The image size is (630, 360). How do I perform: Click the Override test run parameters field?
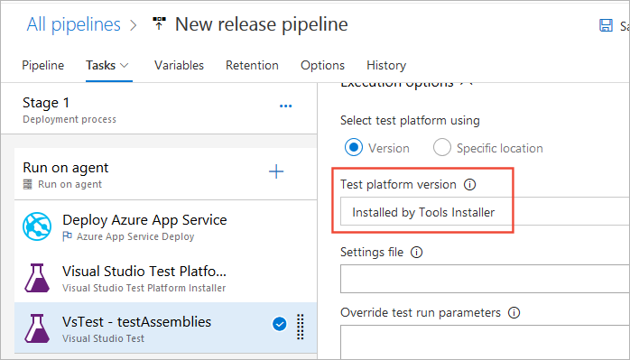485,343
